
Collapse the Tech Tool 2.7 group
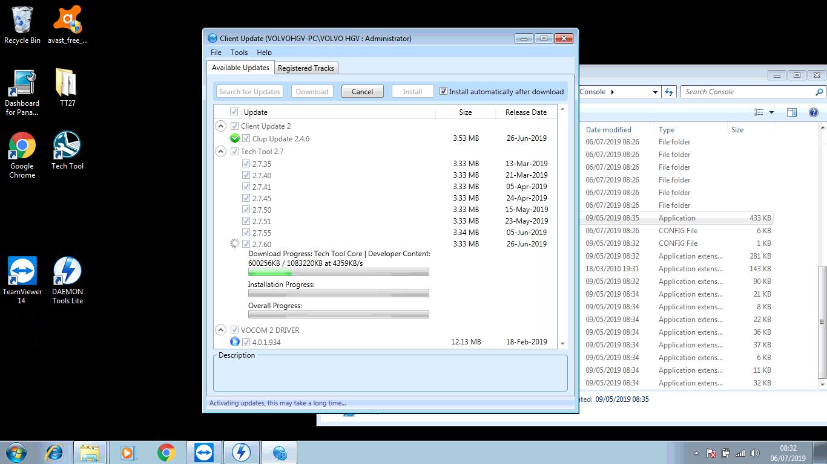coord(221,152)
